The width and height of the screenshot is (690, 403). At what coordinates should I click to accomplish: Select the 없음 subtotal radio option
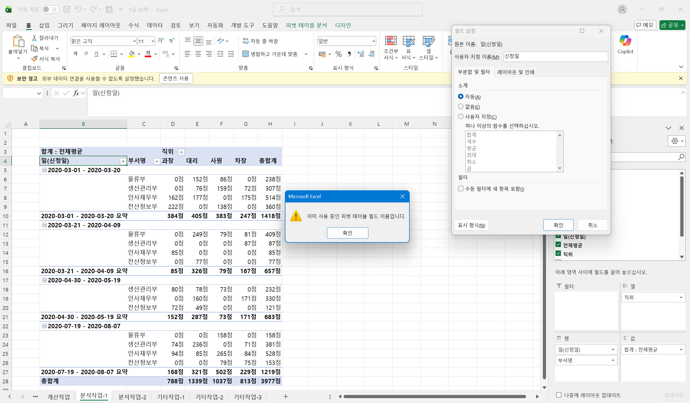(460, 106)
